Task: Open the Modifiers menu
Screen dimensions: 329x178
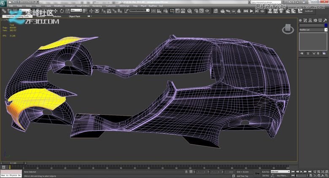Action: pos(58,6)
